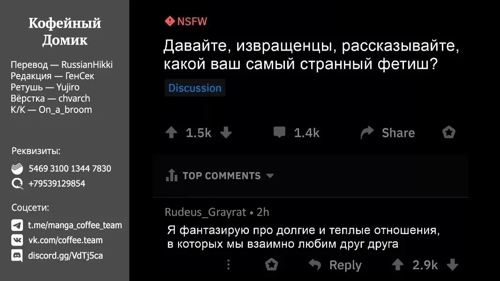
Task: Open the comment's three-dot options menu
Action: (x=229, y=265)
